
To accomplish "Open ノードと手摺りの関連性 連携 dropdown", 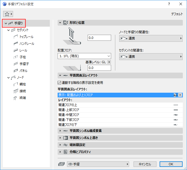I will (x=151, y=38).
